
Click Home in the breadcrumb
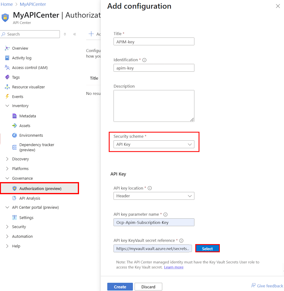(7, 4)
